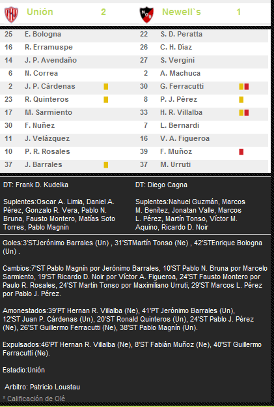The height and width of the screenshot is (407, 274).
Task: Click Unión score number 2
Action: (x=103, y=12)
